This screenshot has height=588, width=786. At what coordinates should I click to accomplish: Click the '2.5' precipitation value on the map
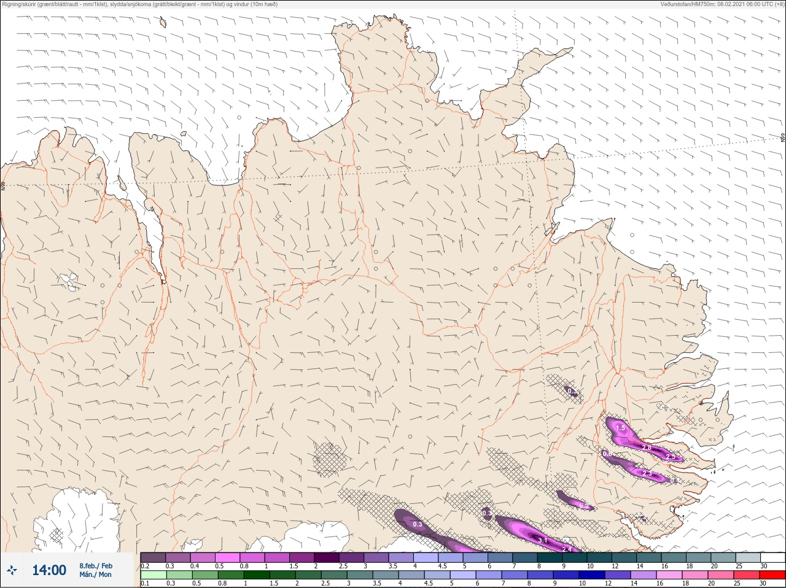pos(671,457)
